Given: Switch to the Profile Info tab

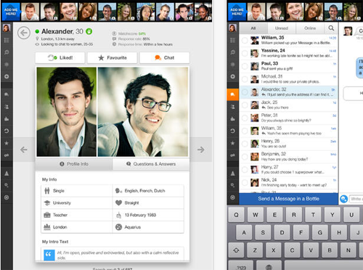Looking at the screenshot, I should point(74,164).
